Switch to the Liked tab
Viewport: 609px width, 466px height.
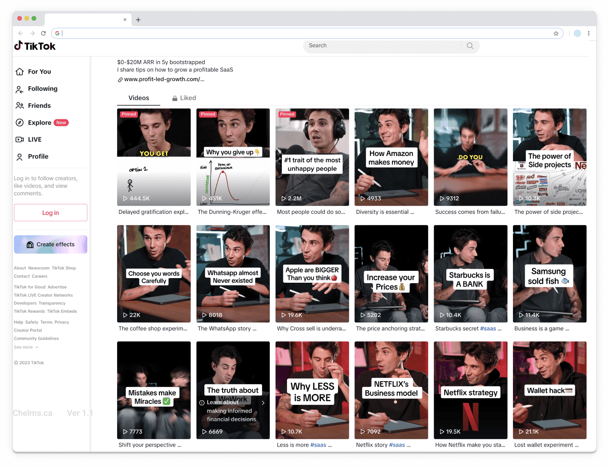point(184,98)
